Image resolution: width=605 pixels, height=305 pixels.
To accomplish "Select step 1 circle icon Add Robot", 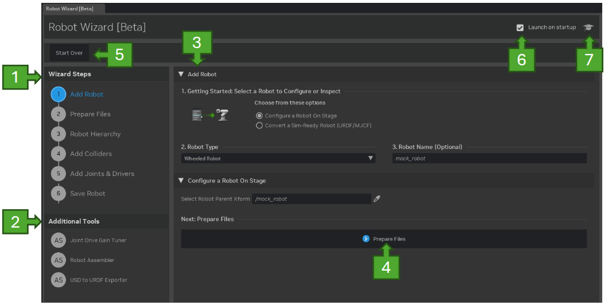I will [59, 95].
